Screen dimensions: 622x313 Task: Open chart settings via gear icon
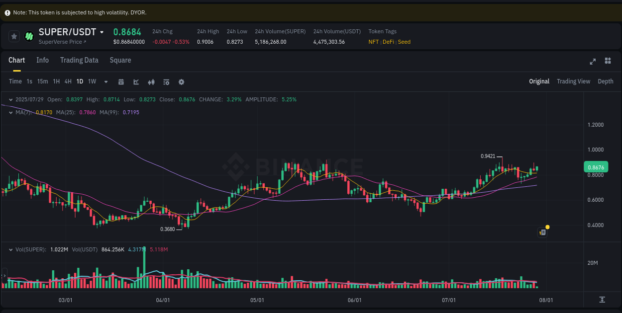point(181,81)
